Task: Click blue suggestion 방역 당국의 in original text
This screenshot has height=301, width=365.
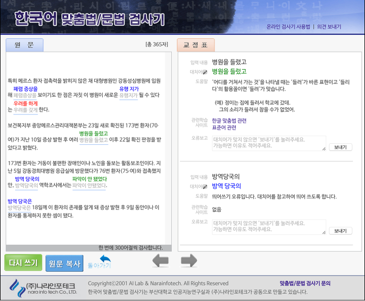Action: click(x=27, y=179)
